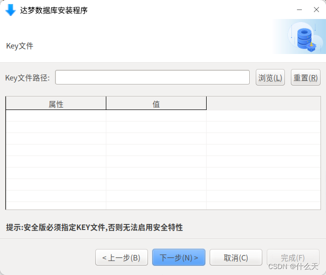
Task: Click the Key文件路径 label
Action: click(x=28, y=78)
